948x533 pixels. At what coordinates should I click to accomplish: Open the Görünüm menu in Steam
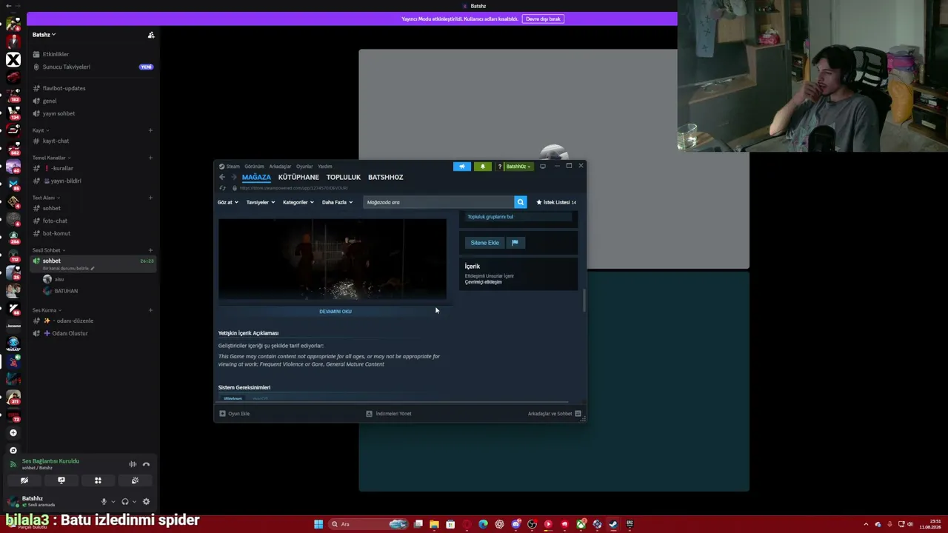(x=254, y=167)
